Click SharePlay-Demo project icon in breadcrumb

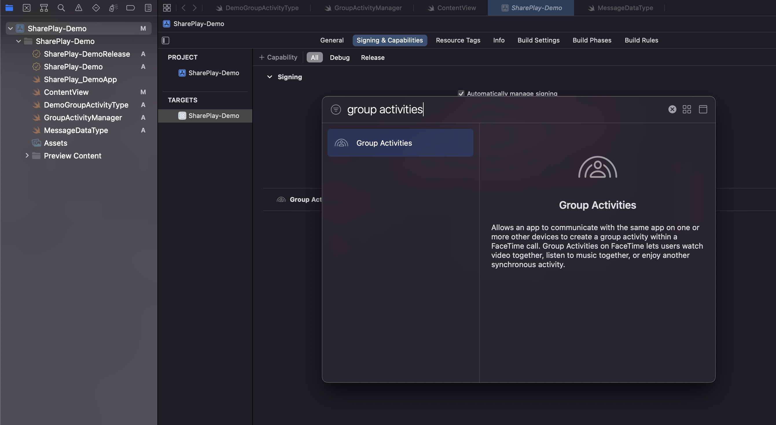pyautogui.click(x=167, y=24)
